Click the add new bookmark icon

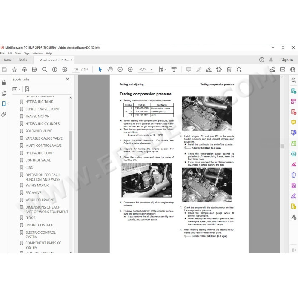click(27, 89)
